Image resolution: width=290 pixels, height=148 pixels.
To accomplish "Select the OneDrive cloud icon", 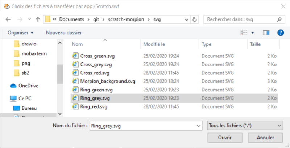I will pos(13,86).
